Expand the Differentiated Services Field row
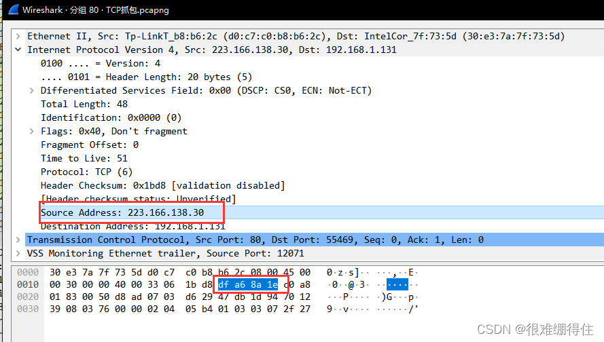 (31, 90)
